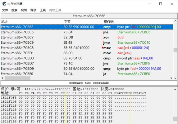Click jump target Eternium.s86+7CBCB operand

pyautogui.click(x=134, y=32)
